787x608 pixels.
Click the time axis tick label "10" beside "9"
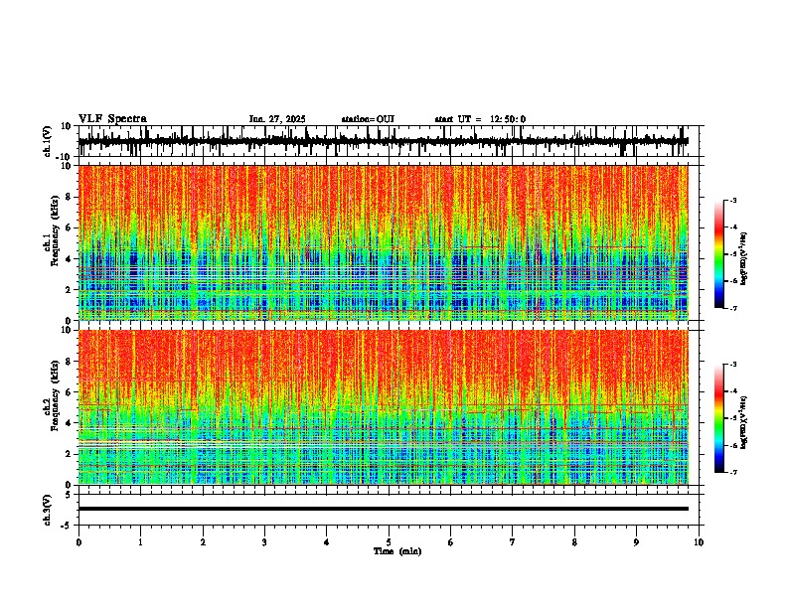coord(699,542)
